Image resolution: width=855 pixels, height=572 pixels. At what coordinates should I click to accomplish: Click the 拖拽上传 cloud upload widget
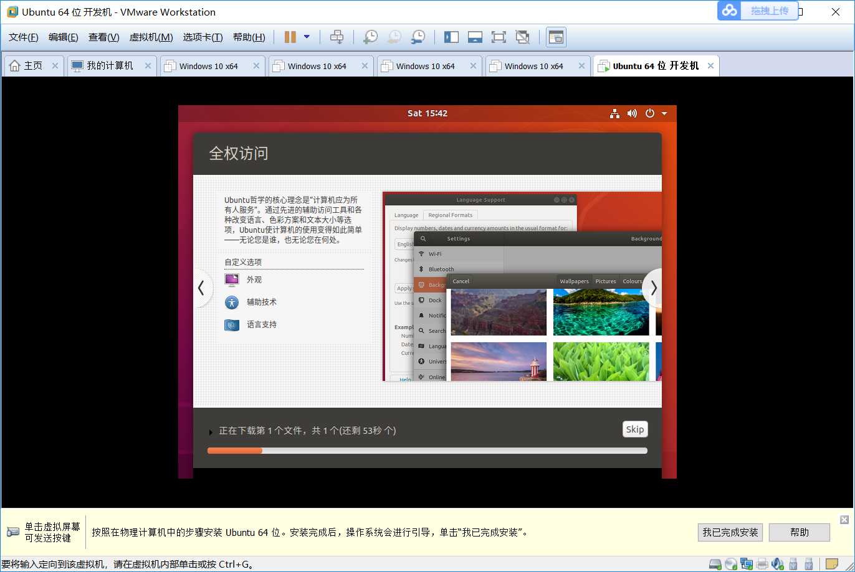pos(758,11)
